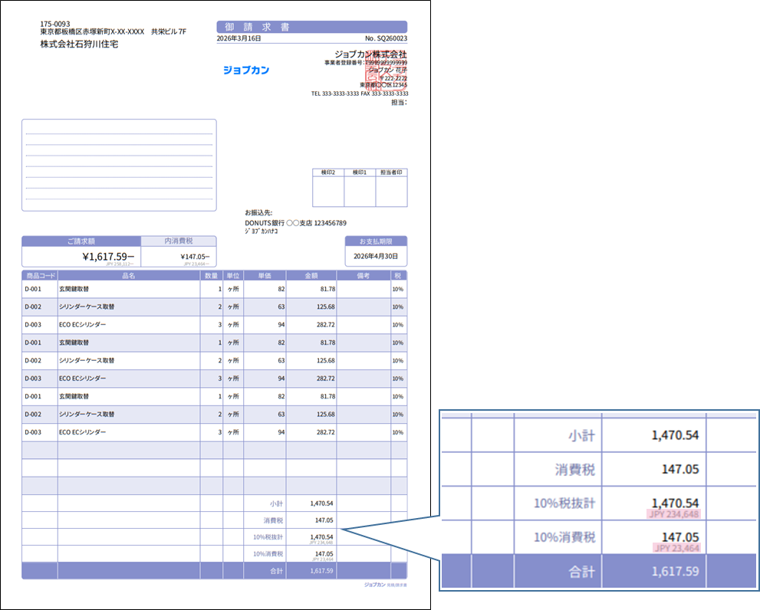
Task: Select the empty 検印2 stamp box
Action: [328, 192]
